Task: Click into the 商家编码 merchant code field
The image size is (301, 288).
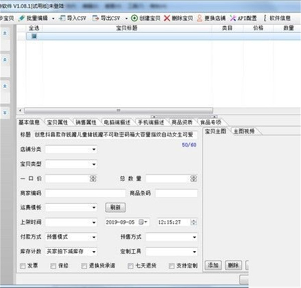Action: (85, 193)
